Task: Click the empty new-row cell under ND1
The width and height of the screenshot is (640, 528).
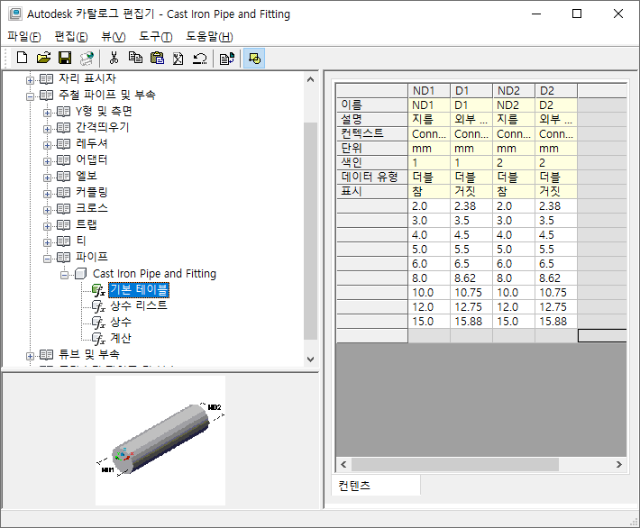Action: (428, 336)
